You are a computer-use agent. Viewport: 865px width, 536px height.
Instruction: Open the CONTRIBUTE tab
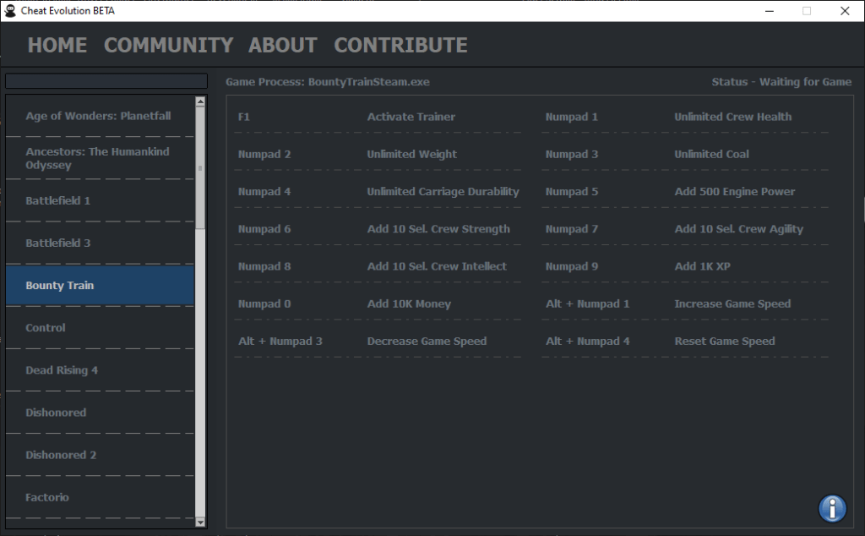pos(400,46)
